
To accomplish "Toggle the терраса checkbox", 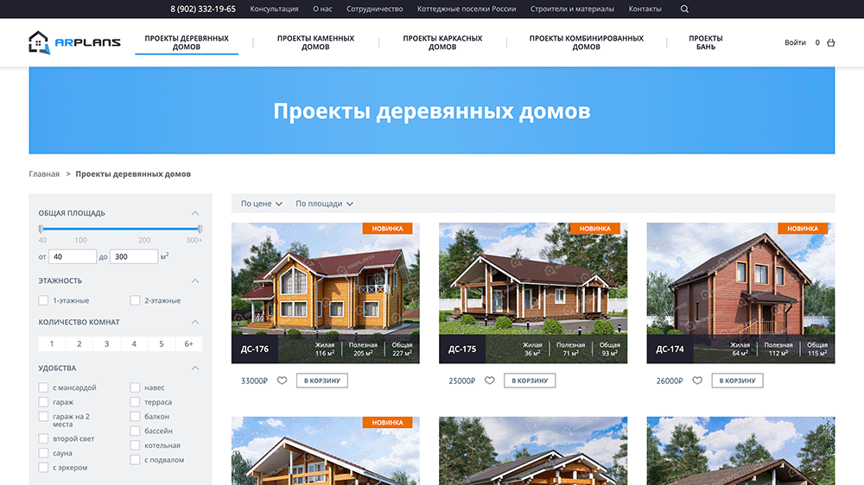I will tap(135, 402).
